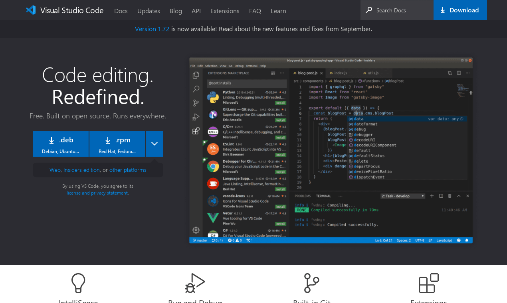507x303 pixels.
Task: Click the File menu in editor screenshot
Action: (x=192, y=66)
